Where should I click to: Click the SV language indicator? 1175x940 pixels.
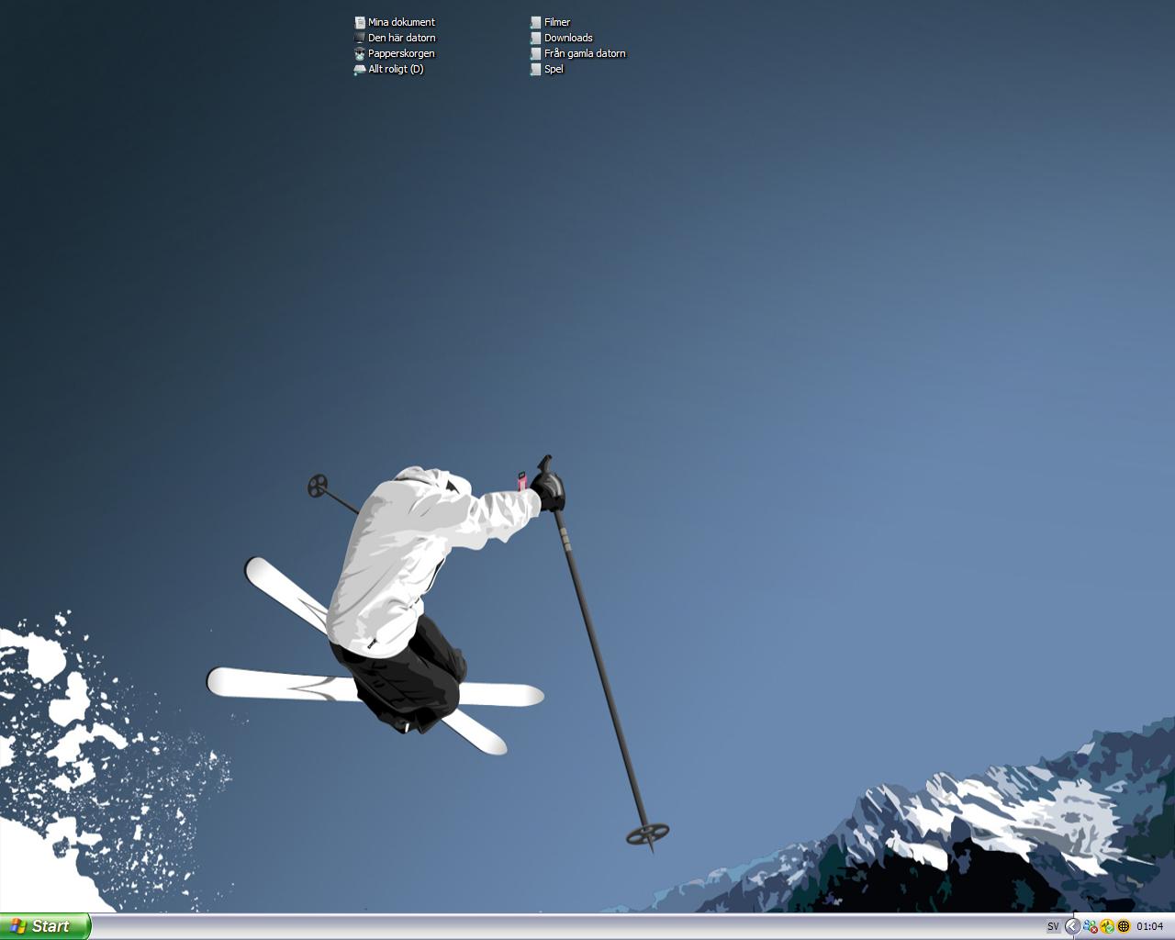point(1053,926)
